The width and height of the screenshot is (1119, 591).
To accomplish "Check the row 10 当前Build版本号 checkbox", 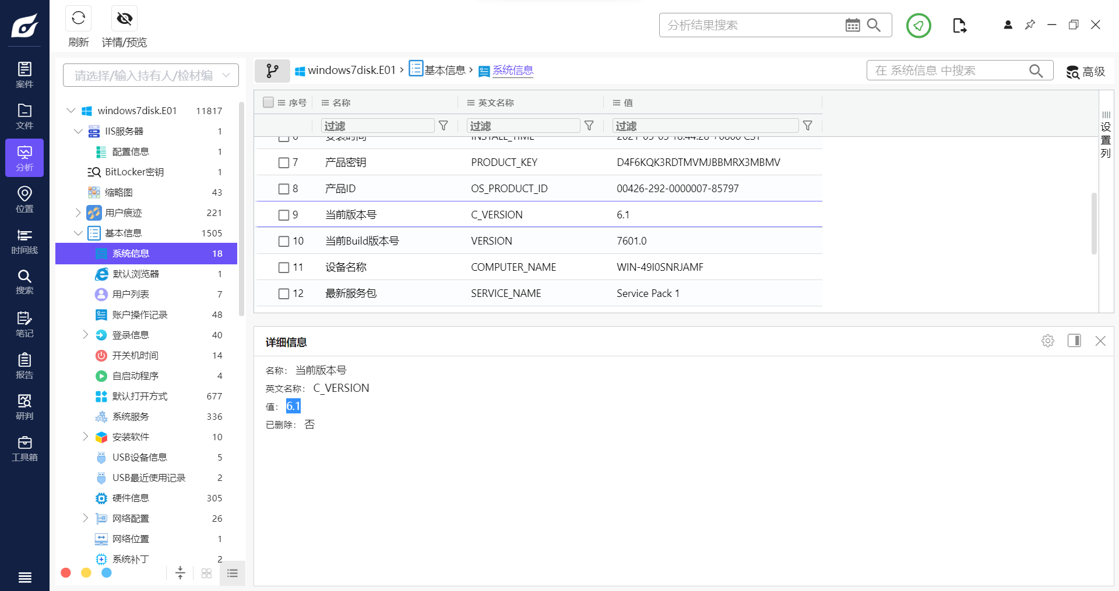I will pos(284,241).
